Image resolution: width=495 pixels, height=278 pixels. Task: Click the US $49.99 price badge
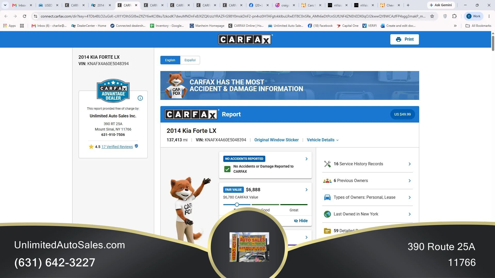[402, 114]
